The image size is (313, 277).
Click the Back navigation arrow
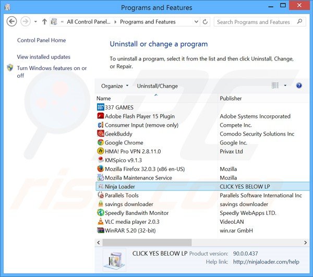(x=11, y=21)
